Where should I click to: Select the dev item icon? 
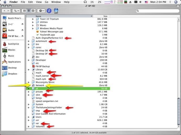(x=33, y=57)
